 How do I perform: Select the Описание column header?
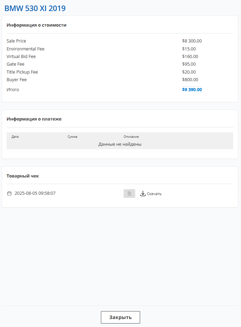pyautogui.click(x=131, y=137)
